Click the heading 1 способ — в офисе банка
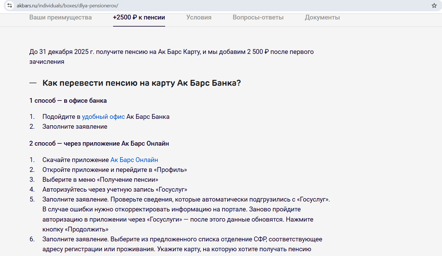The image size is (442, 256). tap(68, 100)
